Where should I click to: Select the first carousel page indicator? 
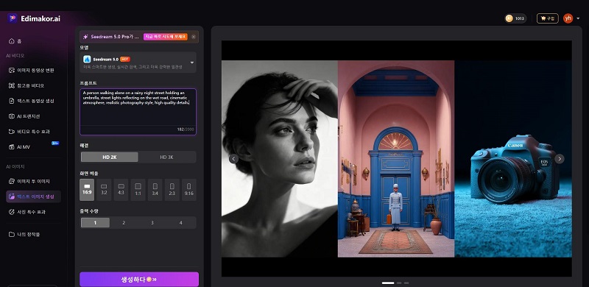click(x=388, y=283)
